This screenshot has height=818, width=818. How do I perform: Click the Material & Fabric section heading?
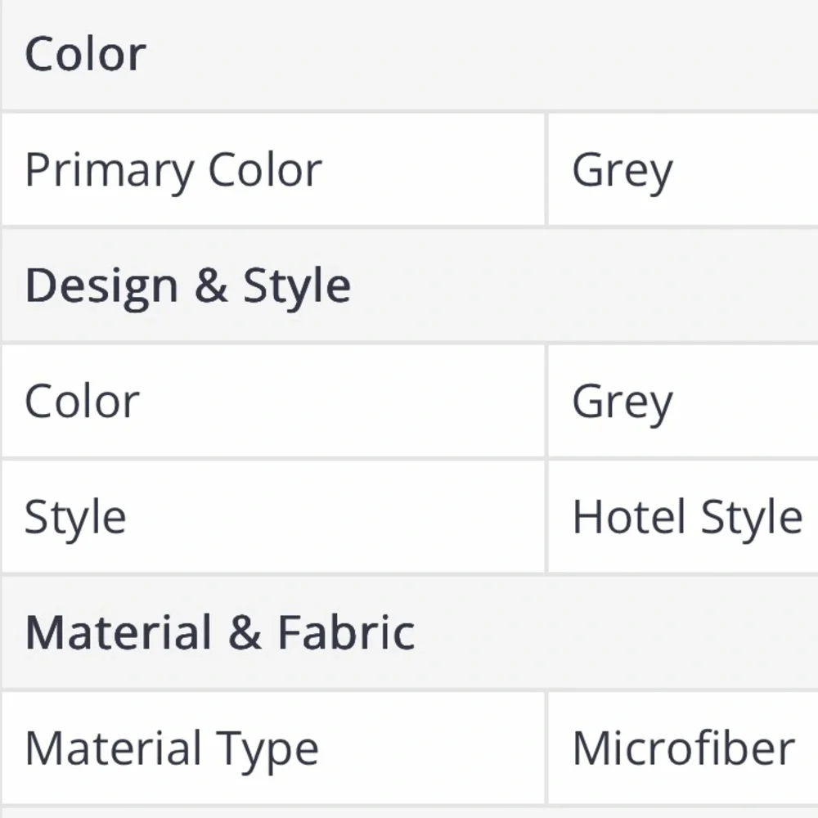pos(219,632)
